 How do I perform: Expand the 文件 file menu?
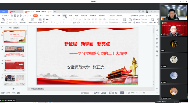(x=5, y=16)
